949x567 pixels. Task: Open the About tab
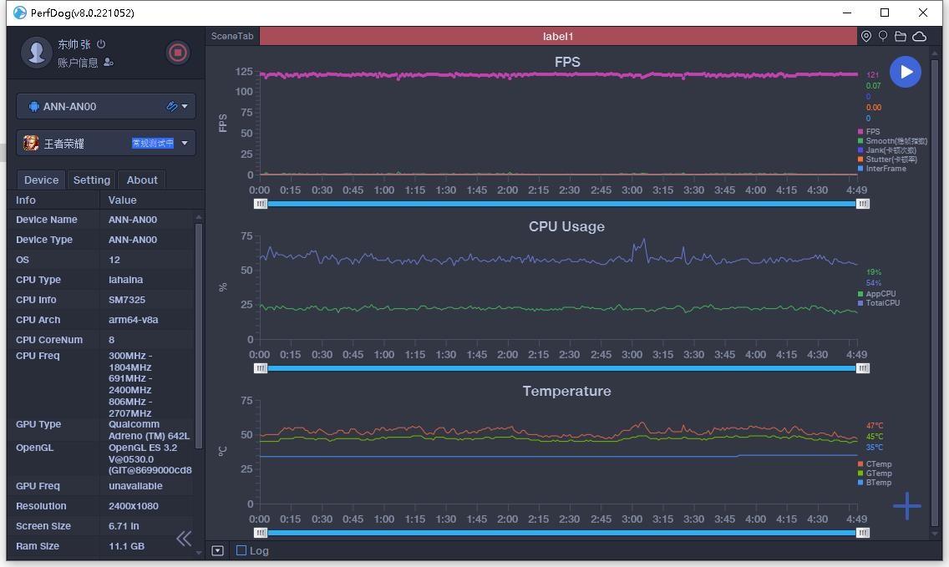142,180
